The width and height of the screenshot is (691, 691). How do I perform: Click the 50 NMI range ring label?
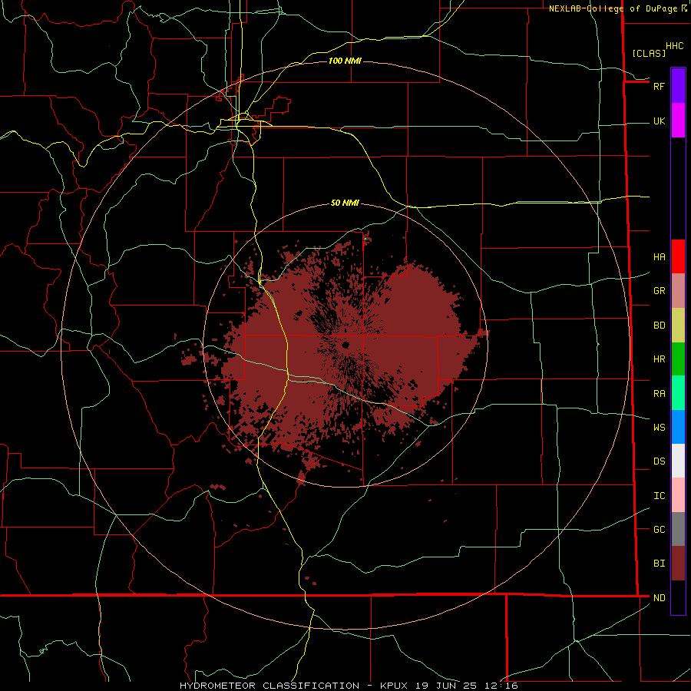coord(345,203)
